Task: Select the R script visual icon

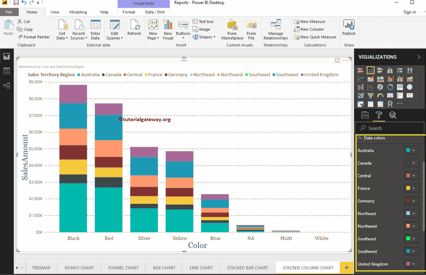Action: click(390, 104)
